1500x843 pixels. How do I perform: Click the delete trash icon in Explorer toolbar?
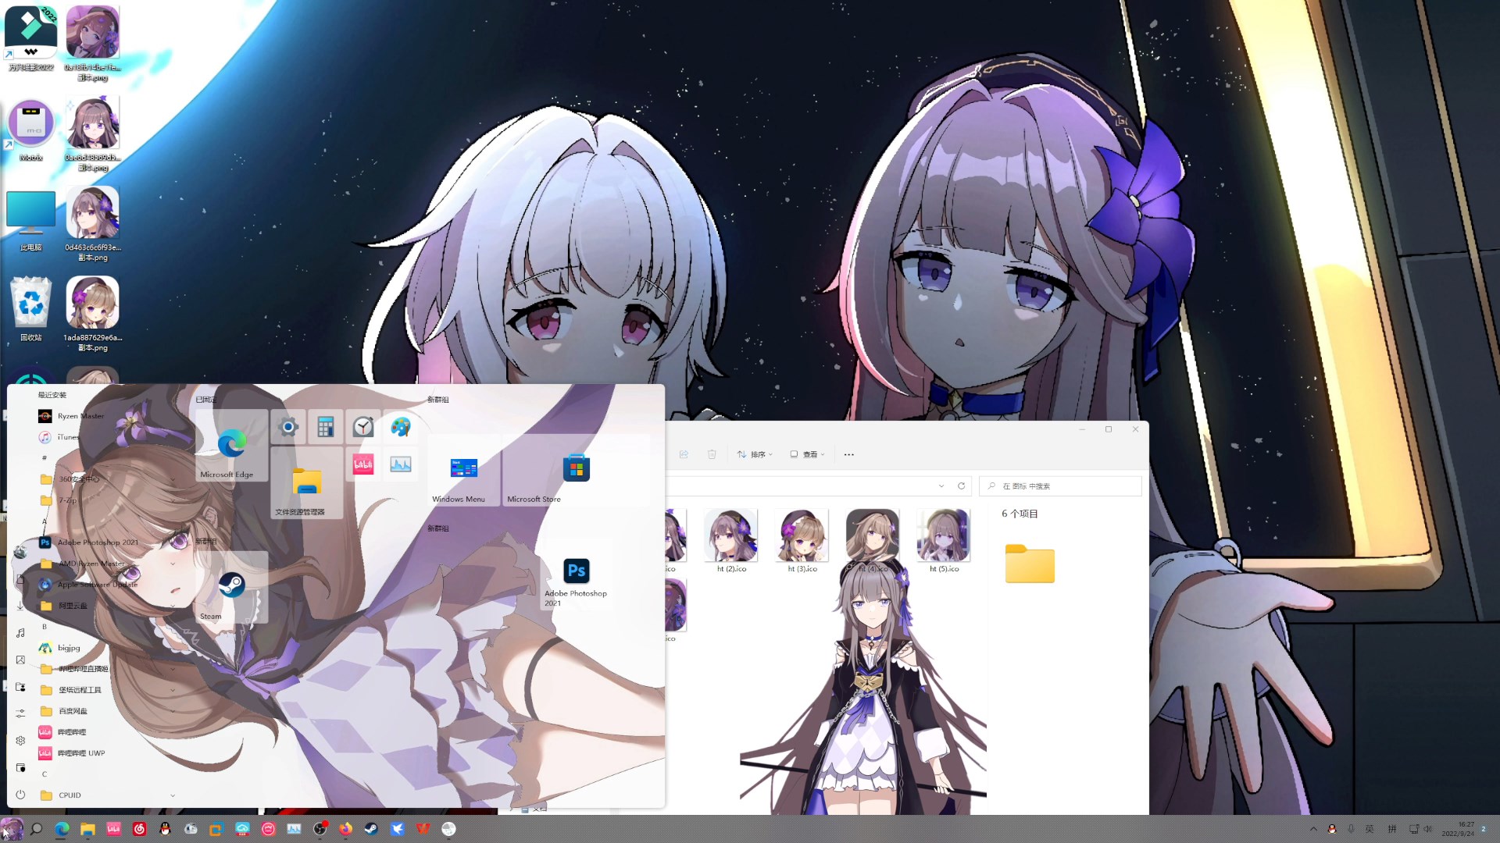[712, 454]
